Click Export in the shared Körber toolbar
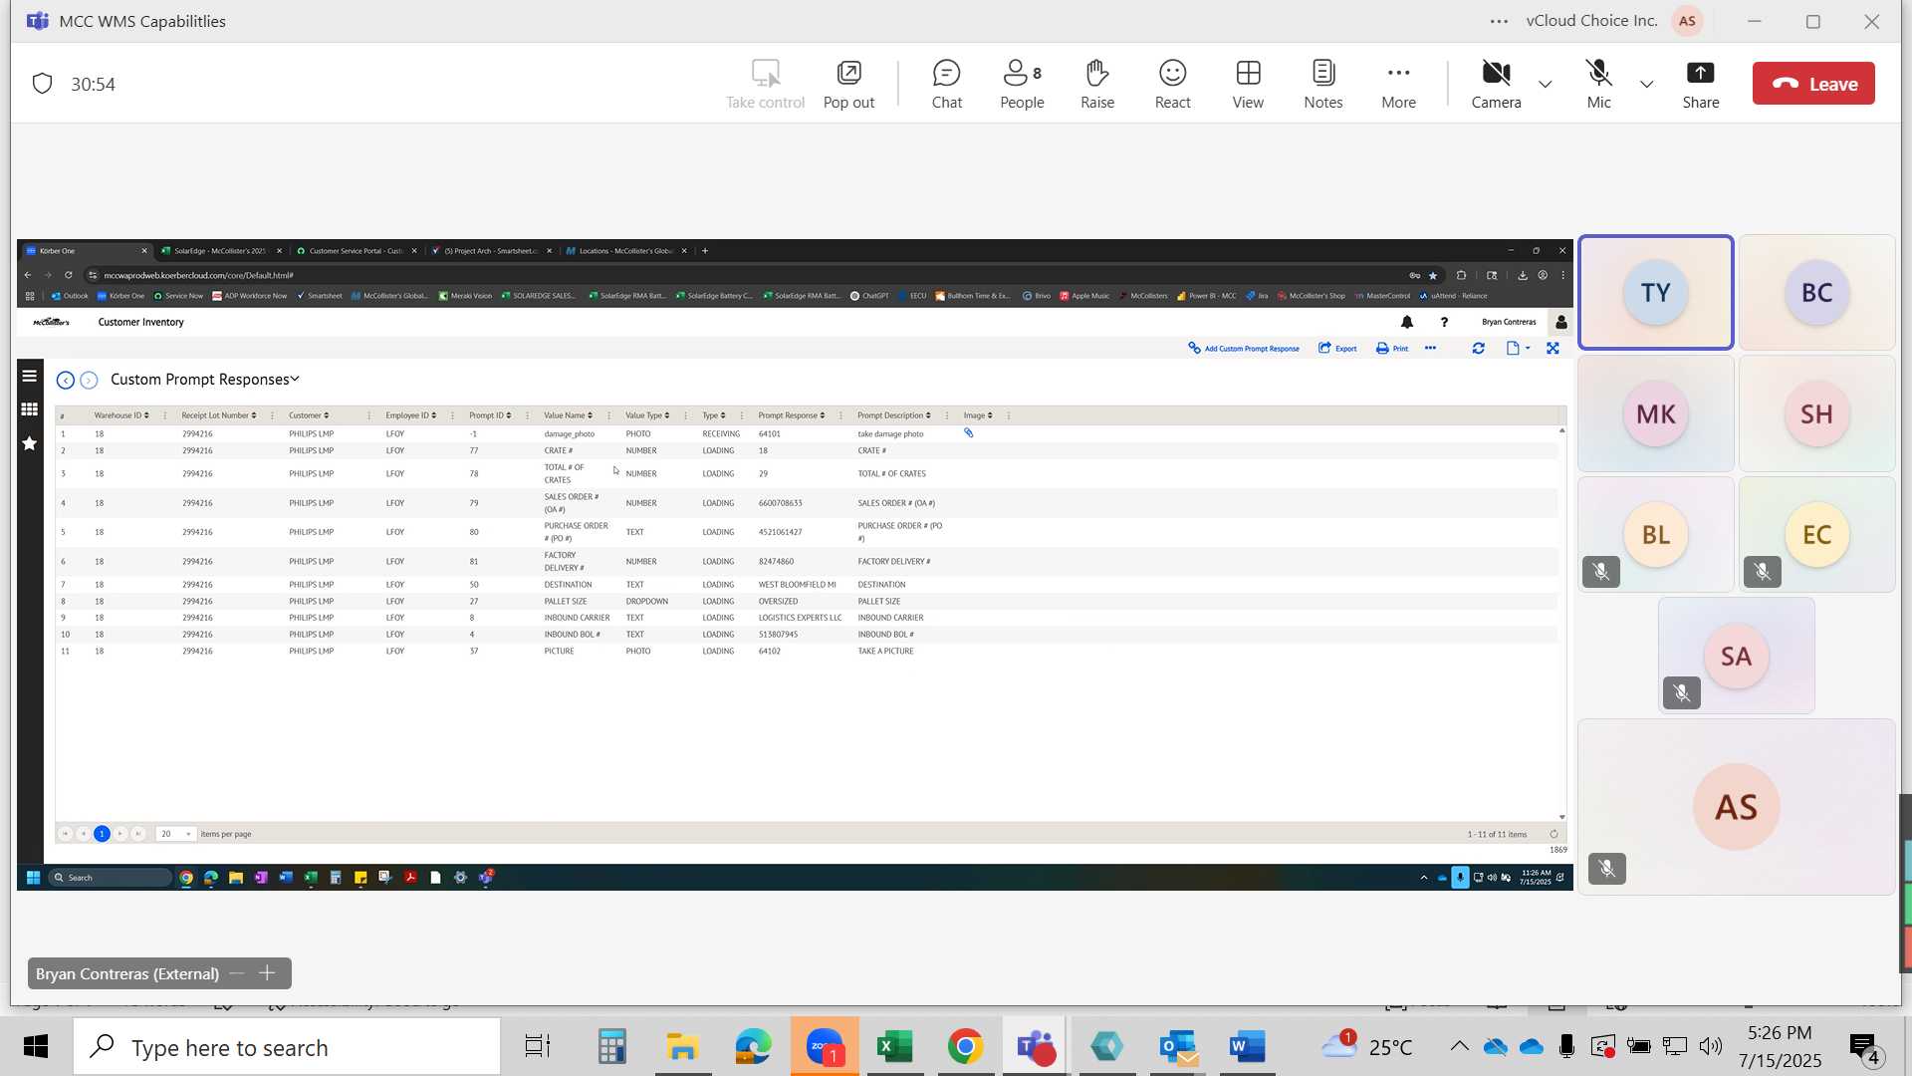Viewport: 1912px width, 1076px height. click(x=1337, y=349)
